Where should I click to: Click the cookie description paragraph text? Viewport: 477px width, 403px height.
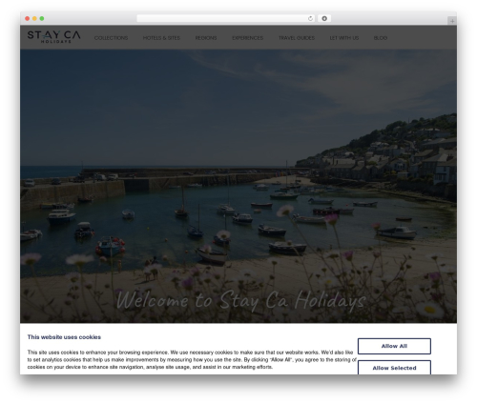192,360
